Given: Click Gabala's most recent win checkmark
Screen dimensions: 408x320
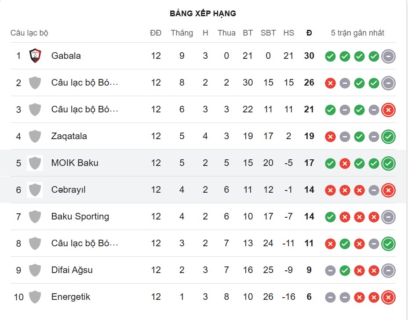Looking at the screenshot, I should click(374, 56).
